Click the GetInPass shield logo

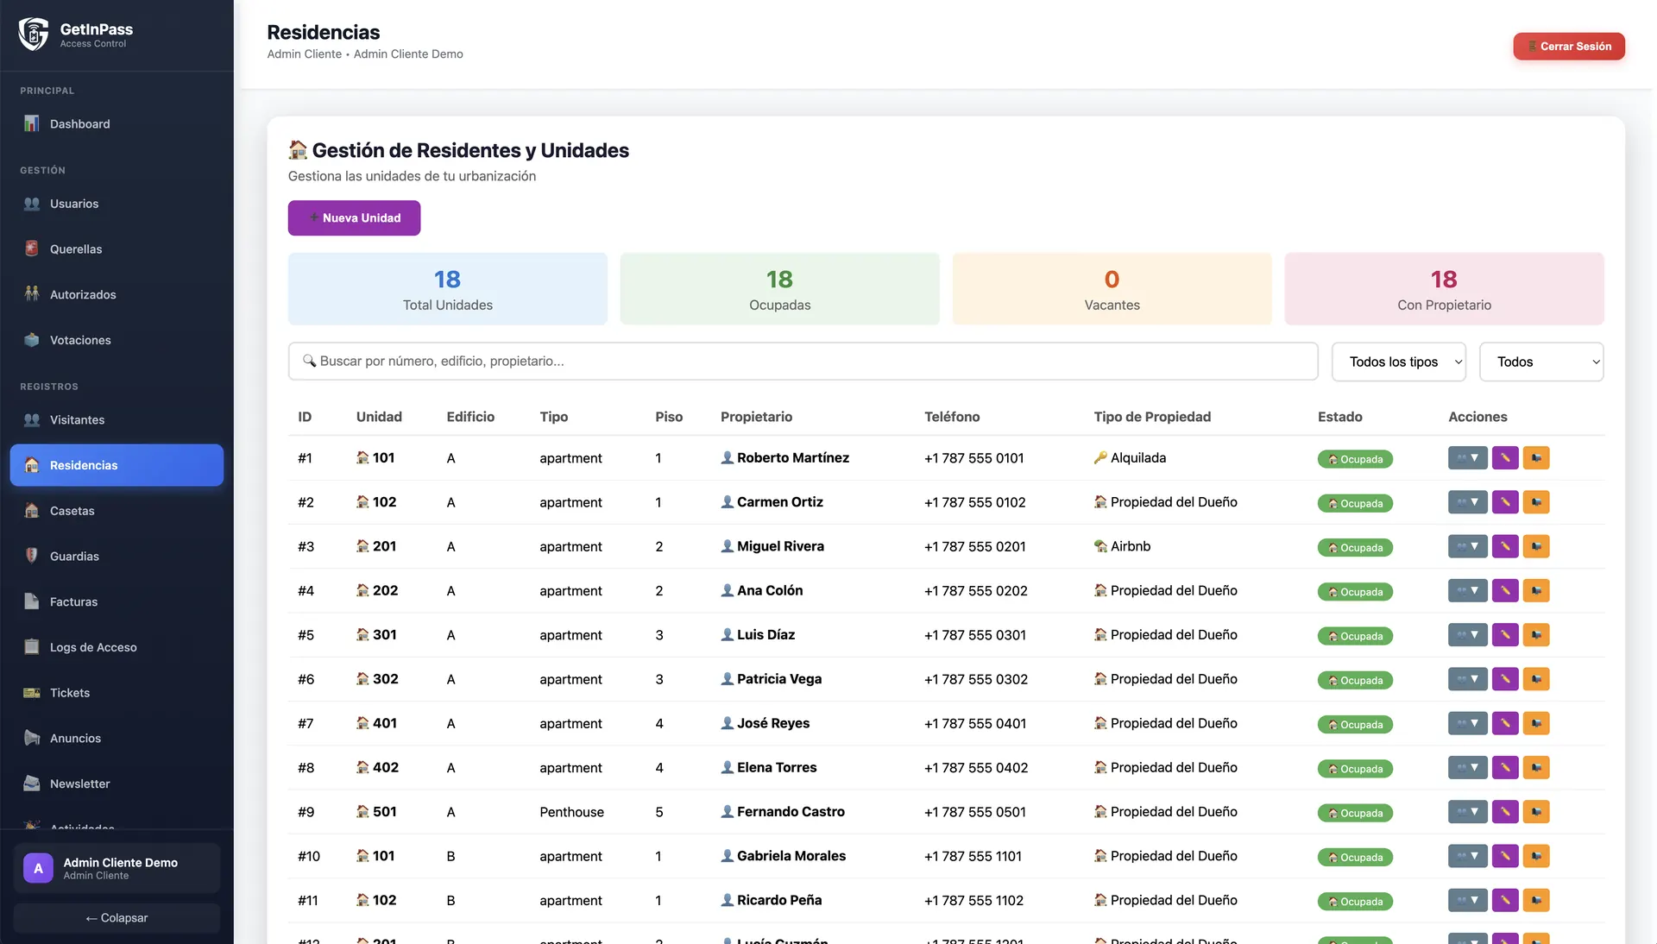point(34,35)
